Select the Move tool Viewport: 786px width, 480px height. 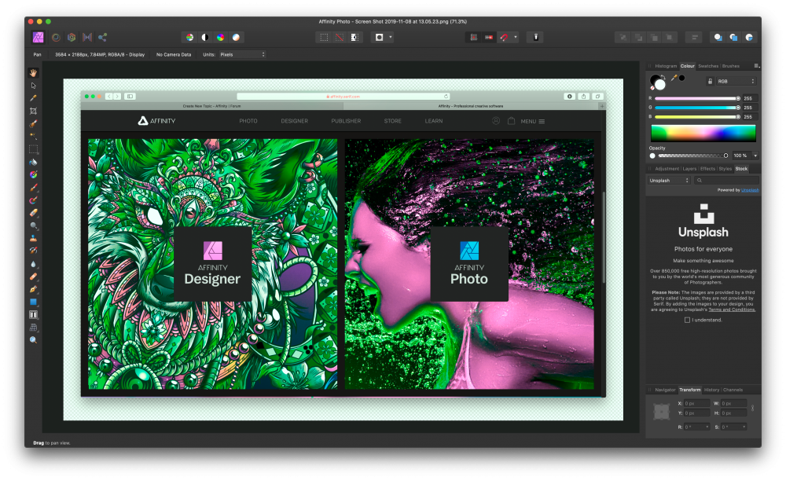pos(33,86)
